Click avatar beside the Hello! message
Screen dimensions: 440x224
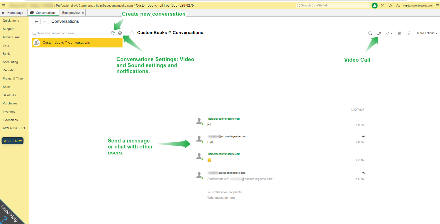click(199, 139)
